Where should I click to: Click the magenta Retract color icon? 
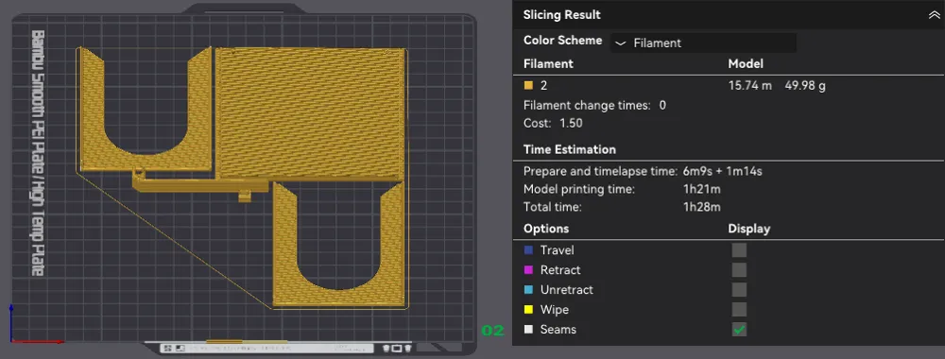point(528,270)
